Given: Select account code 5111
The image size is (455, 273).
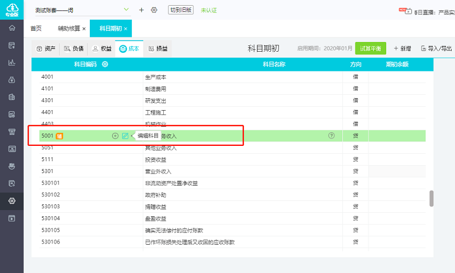Looking at the screenshot, I should [47, 159].
